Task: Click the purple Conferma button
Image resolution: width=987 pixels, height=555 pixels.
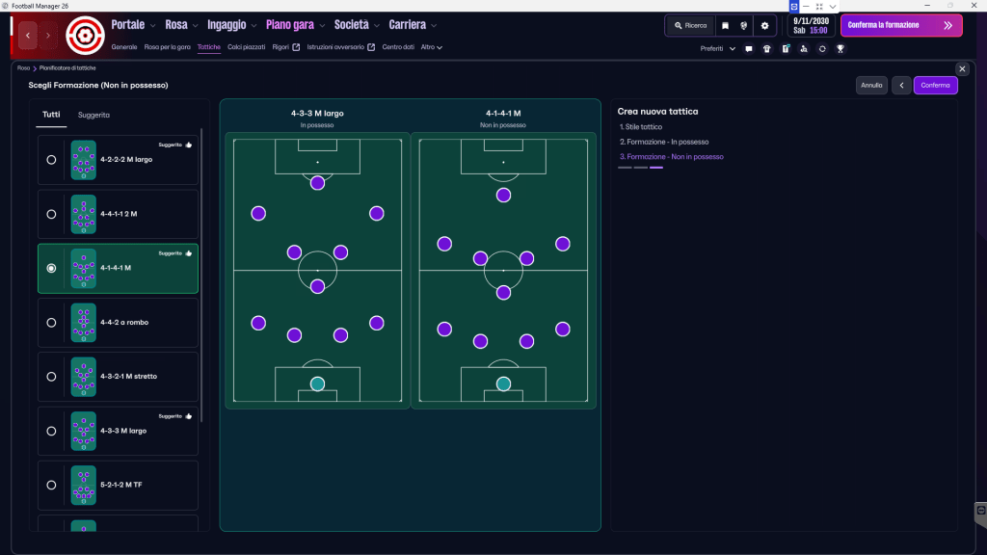Action: coord(935,85)
